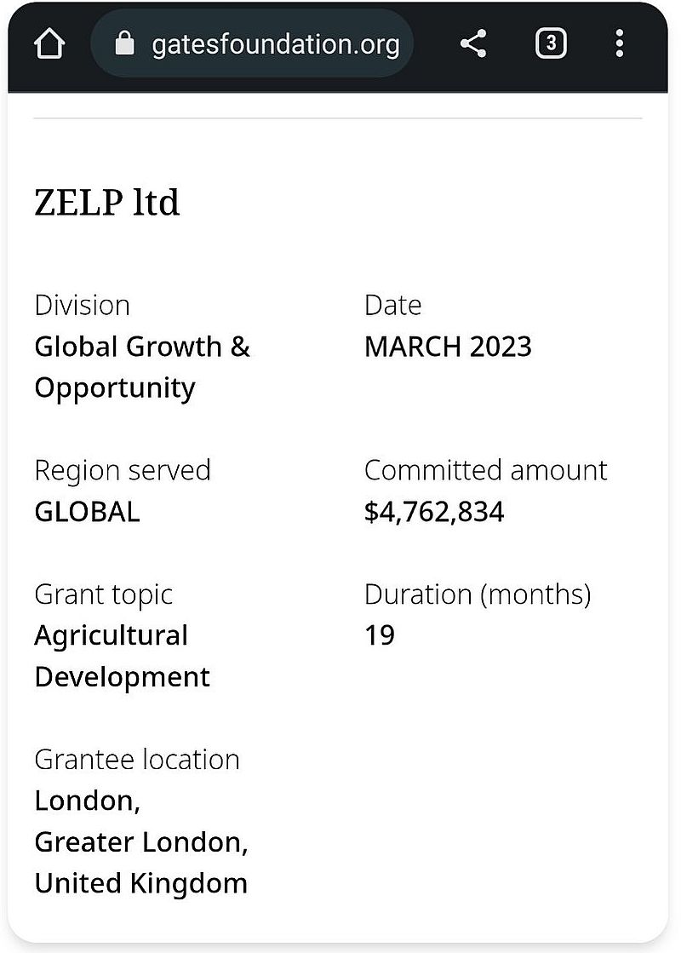This screenshot has height=953, width=681.
Task: Click the duration value 19
Action: [380, 635]
